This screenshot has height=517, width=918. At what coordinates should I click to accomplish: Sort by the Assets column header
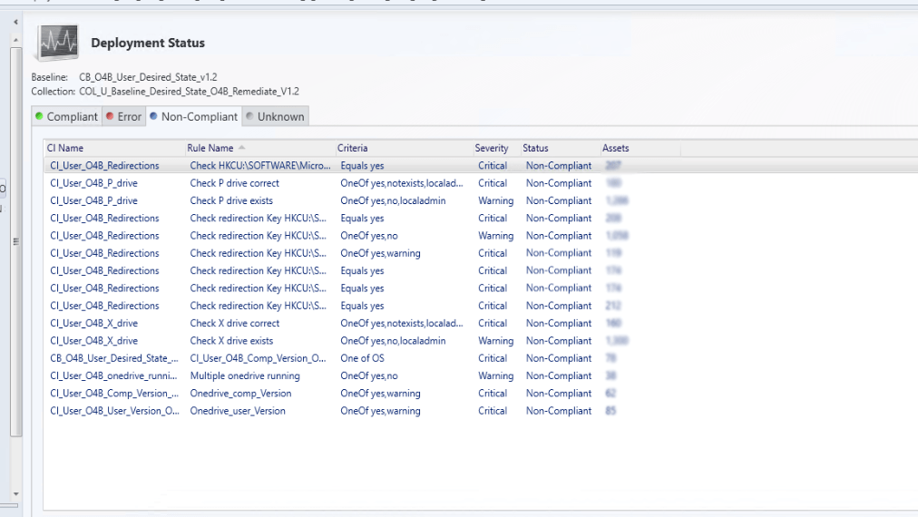tap(615, 148)
